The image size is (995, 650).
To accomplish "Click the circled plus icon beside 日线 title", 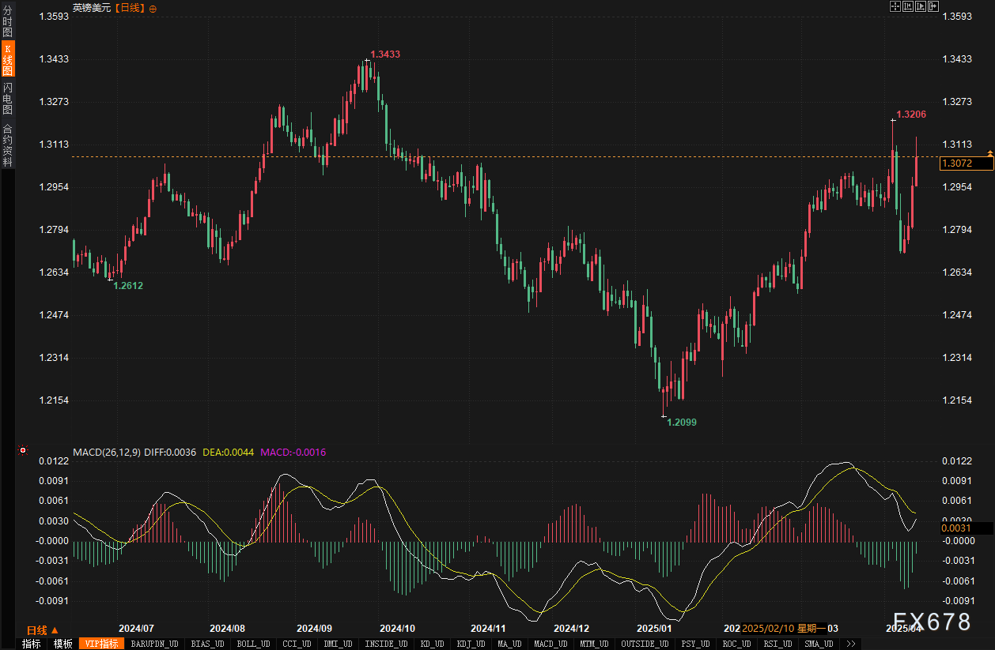I will pyautogui.click(x=153, y=8).
